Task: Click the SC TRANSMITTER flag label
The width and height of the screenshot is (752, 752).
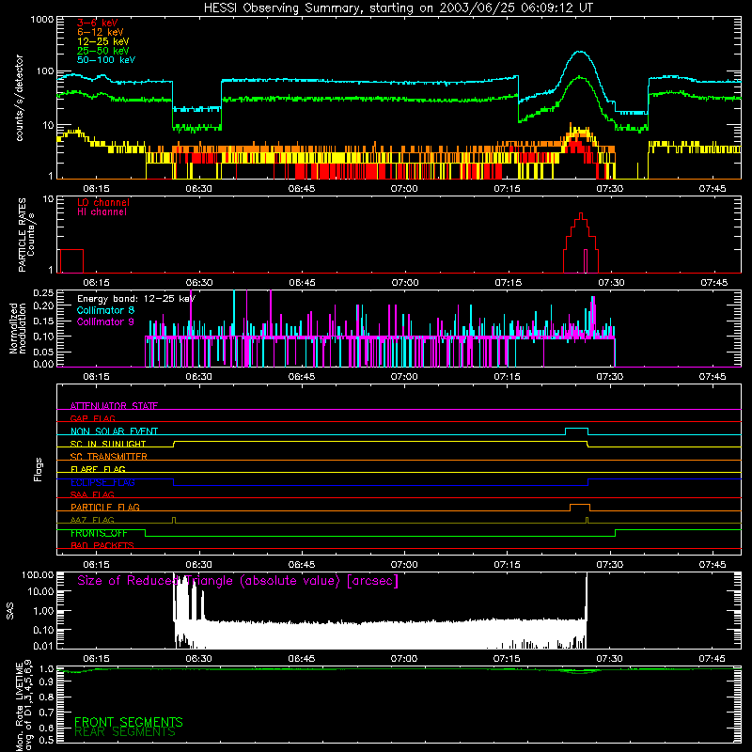Action: tap(109, 456)
